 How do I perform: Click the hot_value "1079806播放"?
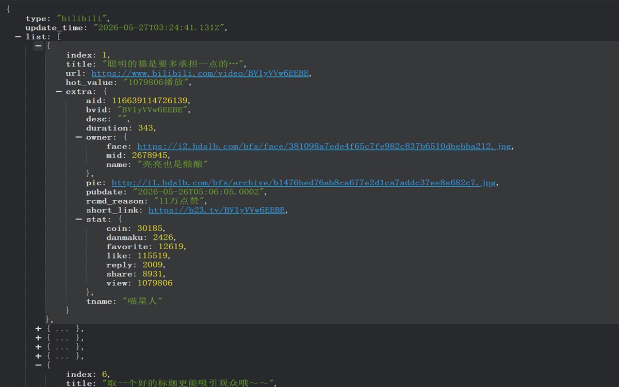coord(157,83)
